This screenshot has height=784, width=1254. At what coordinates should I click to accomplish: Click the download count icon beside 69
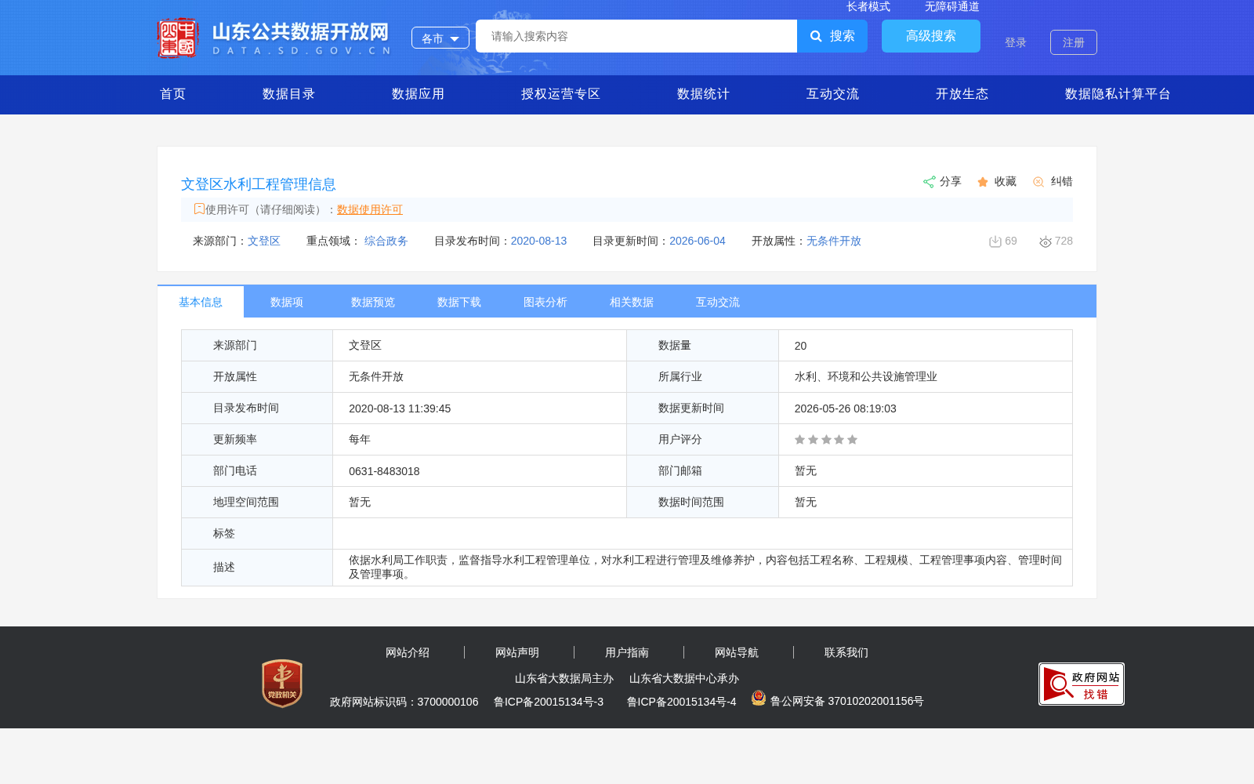(x=995, y=241)
